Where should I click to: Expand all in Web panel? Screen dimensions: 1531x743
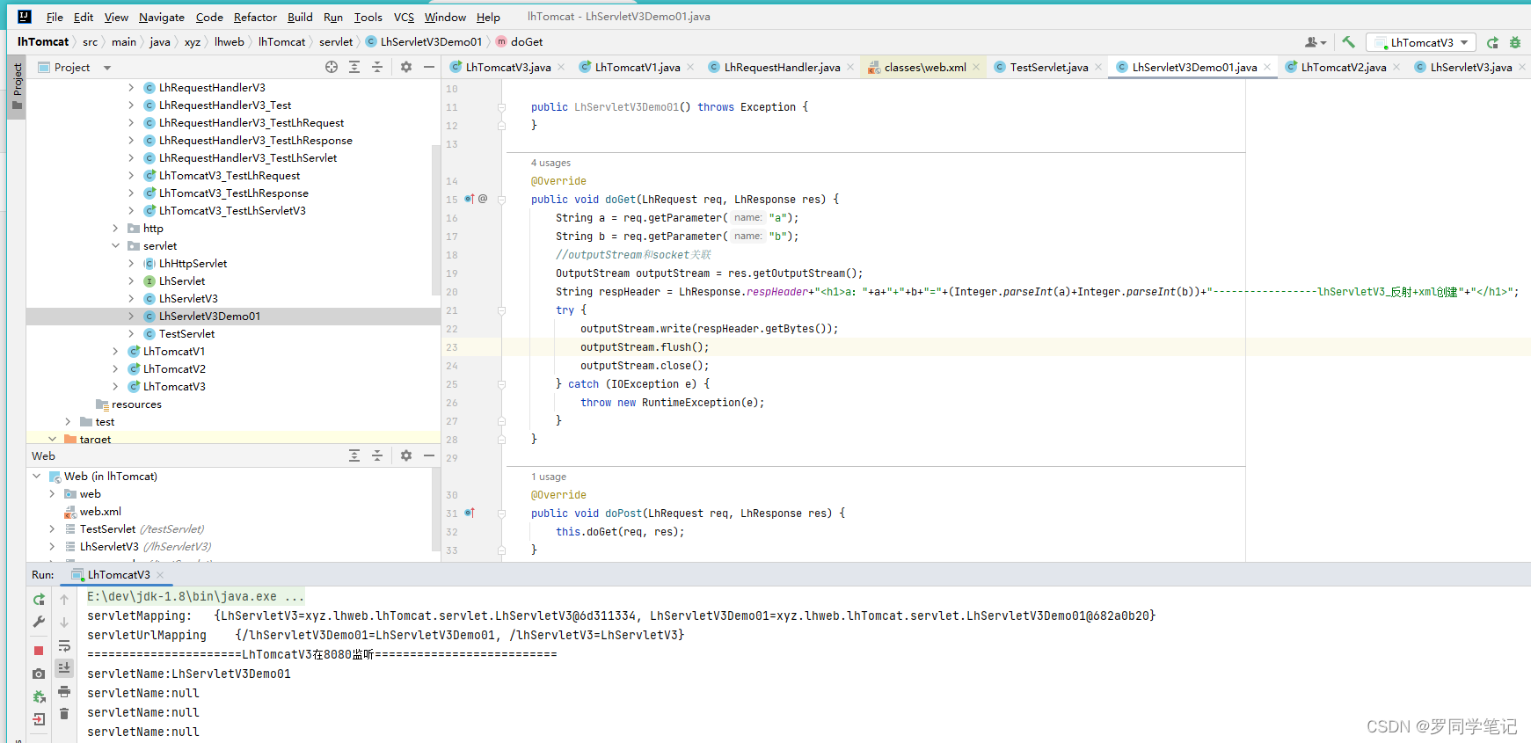pos(354,455)
